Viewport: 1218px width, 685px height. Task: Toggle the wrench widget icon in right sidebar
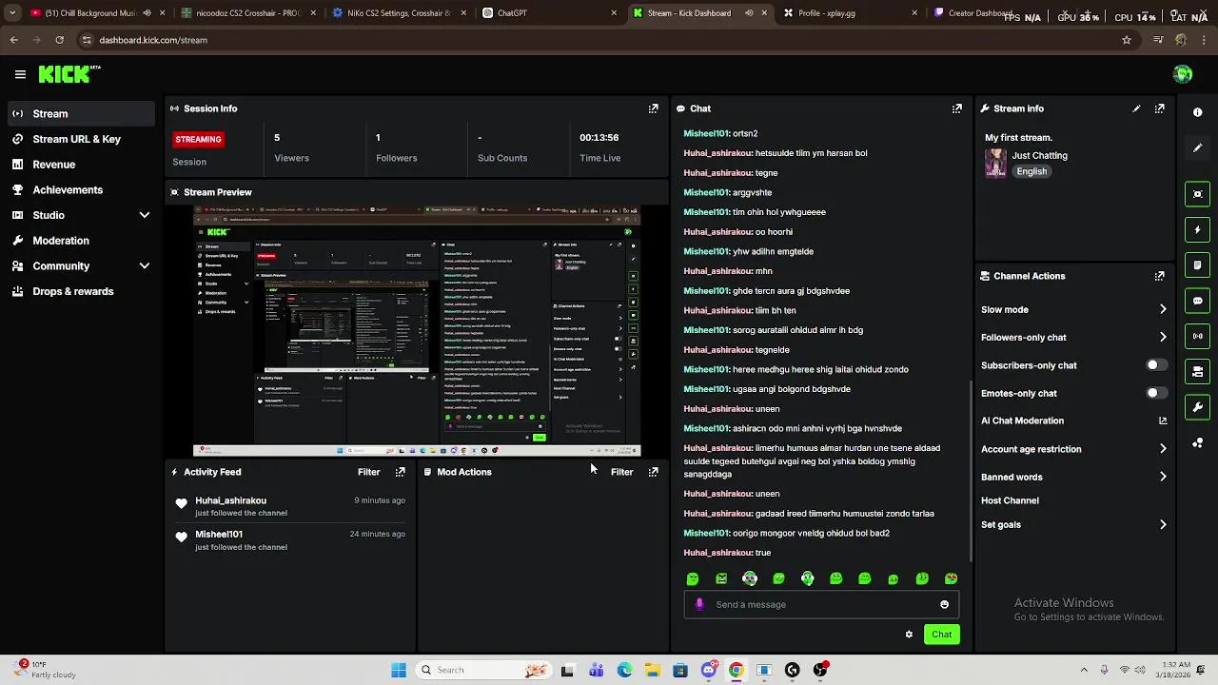coord(1197,407)
